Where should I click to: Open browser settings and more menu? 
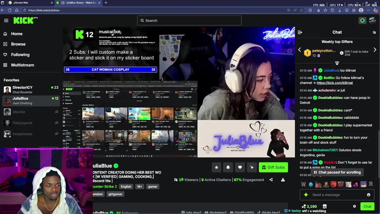(368, 10)
